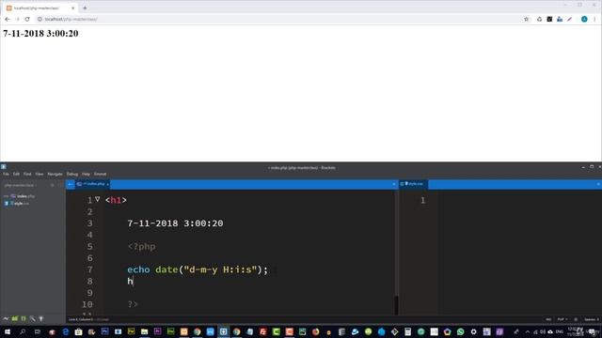Open the File menu in Brackets

(x=7, y=174)
